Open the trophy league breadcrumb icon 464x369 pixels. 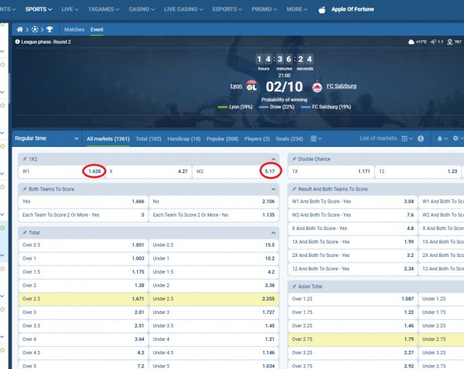[x=49, y=30]
